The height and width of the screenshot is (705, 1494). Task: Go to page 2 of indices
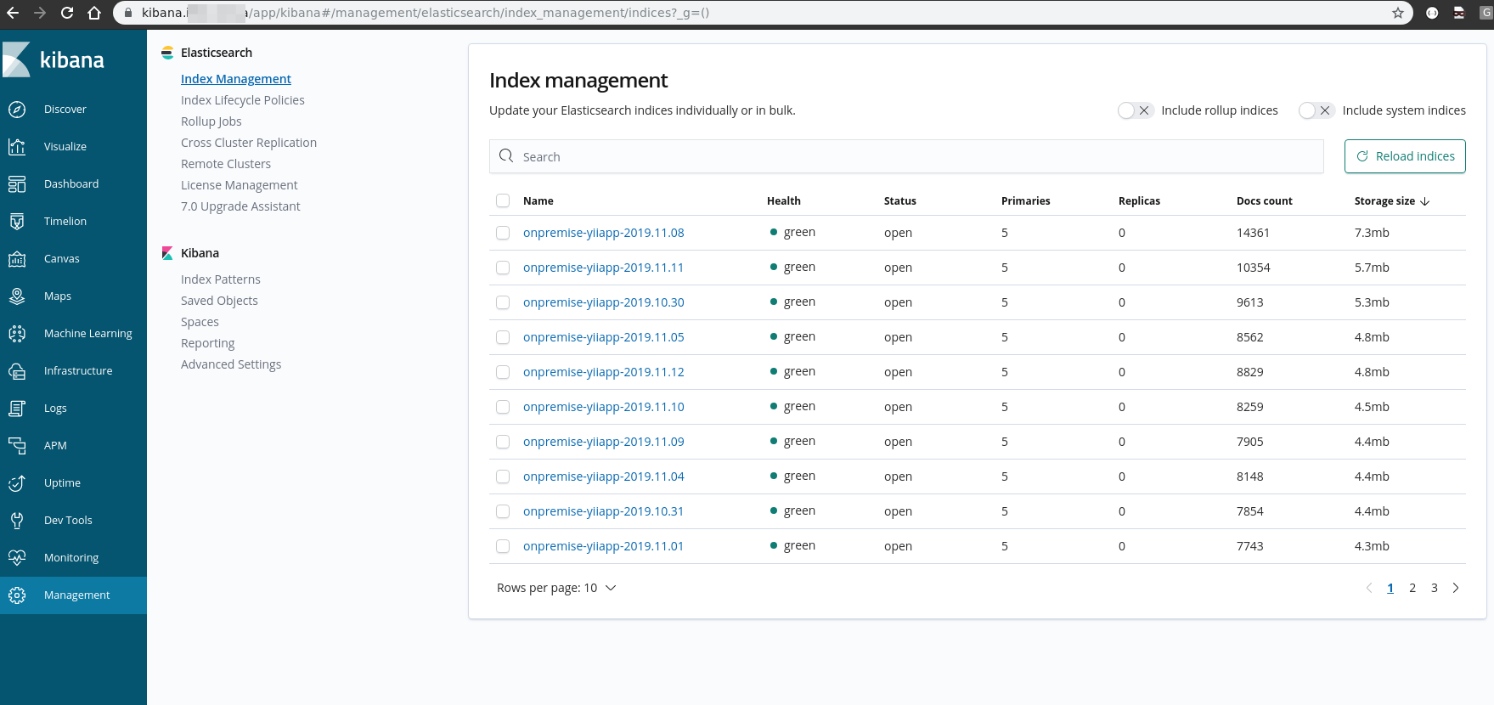point(1412,588)
